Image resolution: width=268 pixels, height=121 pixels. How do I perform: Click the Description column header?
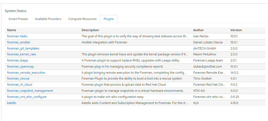click(x=90, y=30)
